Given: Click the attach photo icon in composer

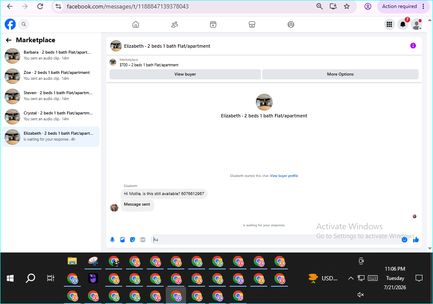Looking at the screenshot, I should pyautogui.click(x=123, y=240).
